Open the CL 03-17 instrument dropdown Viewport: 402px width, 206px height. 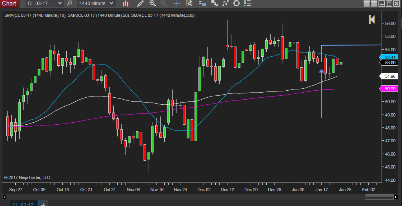(x=45, y=4)
